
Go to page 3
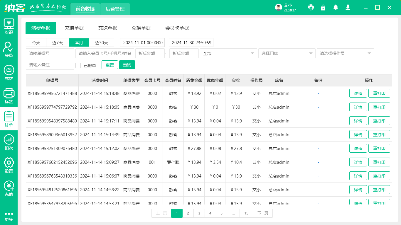tap(199, 213)
